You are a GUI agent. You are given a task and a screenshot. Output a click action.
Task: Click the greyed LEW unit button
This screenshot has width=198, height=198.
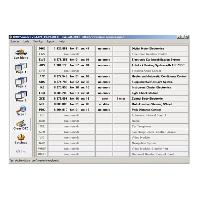click(x=42, y=71)
